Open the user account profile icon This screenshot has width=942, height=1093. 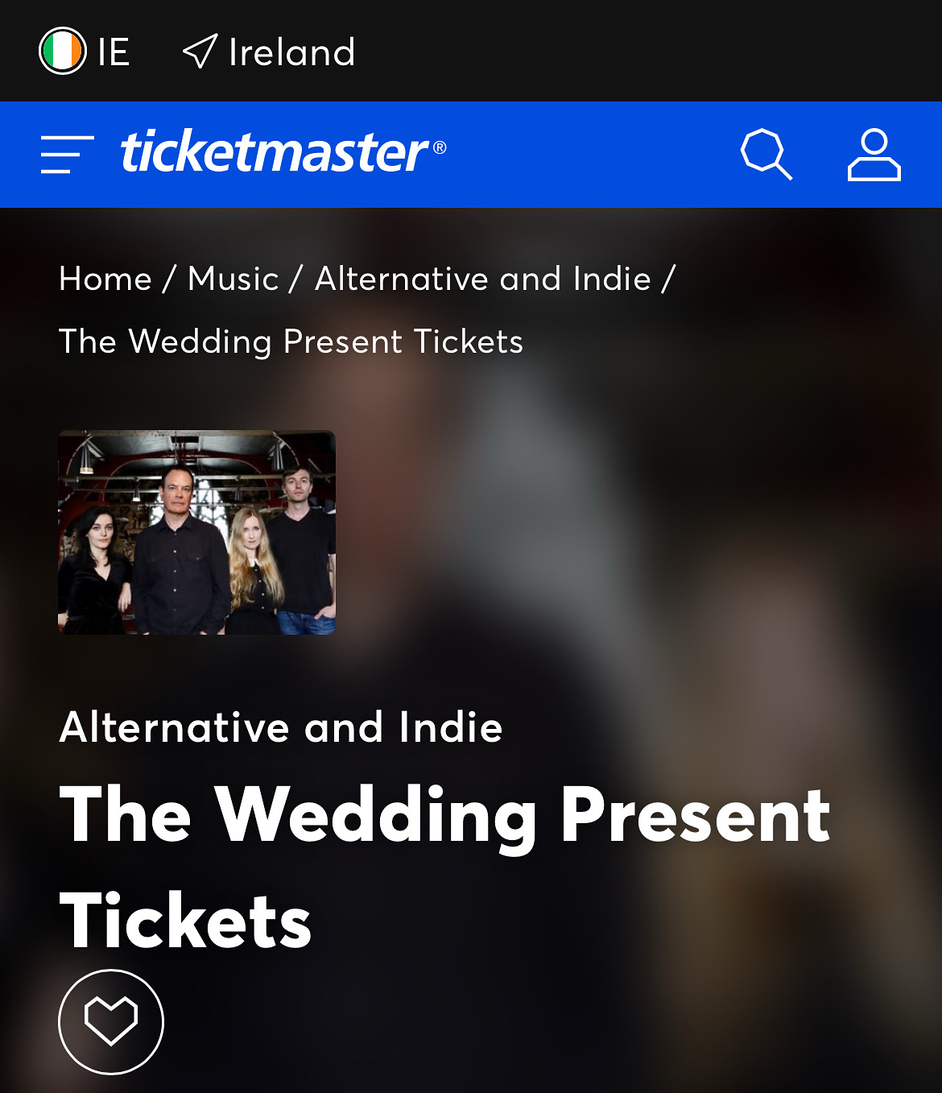874,154
